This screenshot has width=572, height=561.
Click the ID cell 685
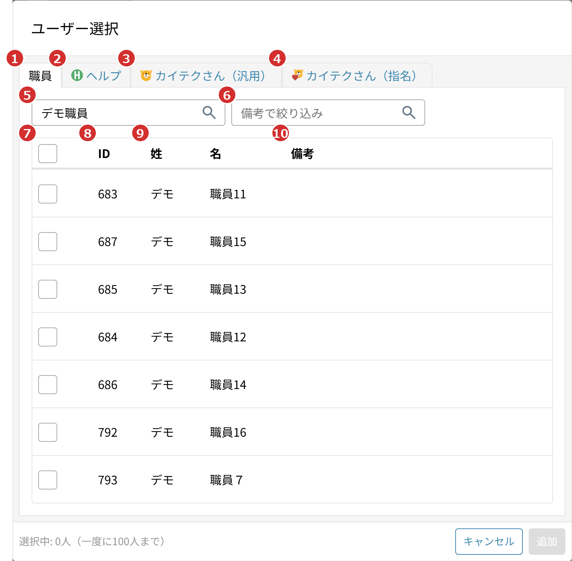click(108, 289)
